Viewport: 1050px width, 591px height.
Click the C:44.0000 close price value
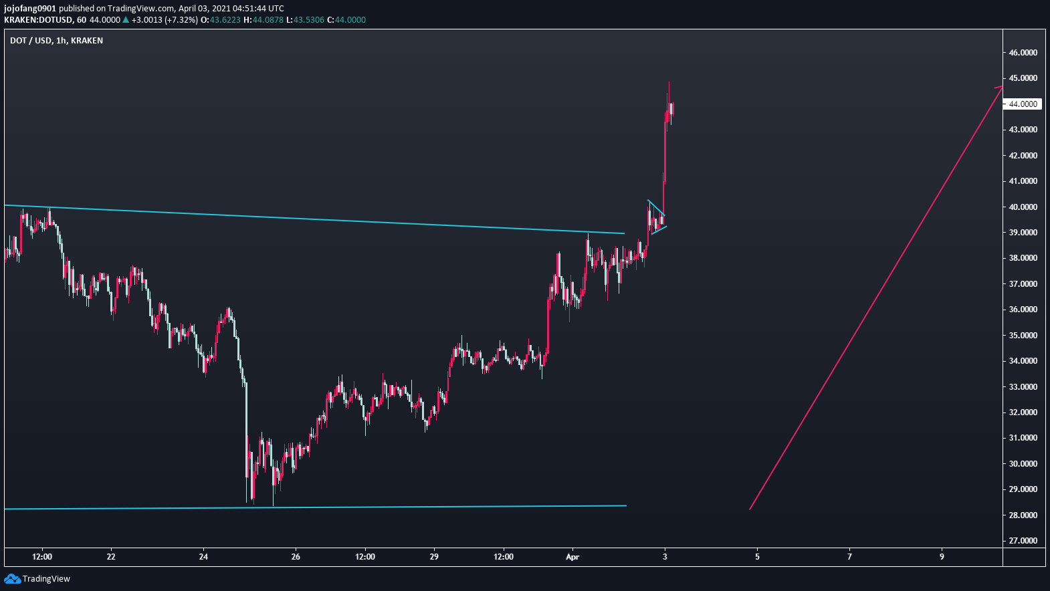346,20
